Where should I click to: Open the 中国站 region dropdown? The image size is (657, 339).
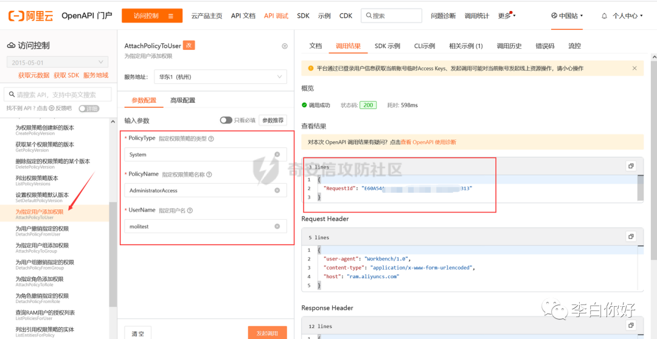click(567, 15)
